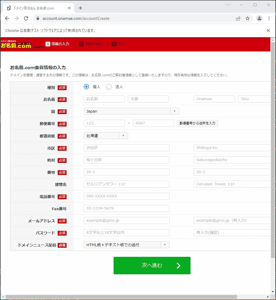
Task: Select the 個人 radio button
Action: (x=86, y=87)
